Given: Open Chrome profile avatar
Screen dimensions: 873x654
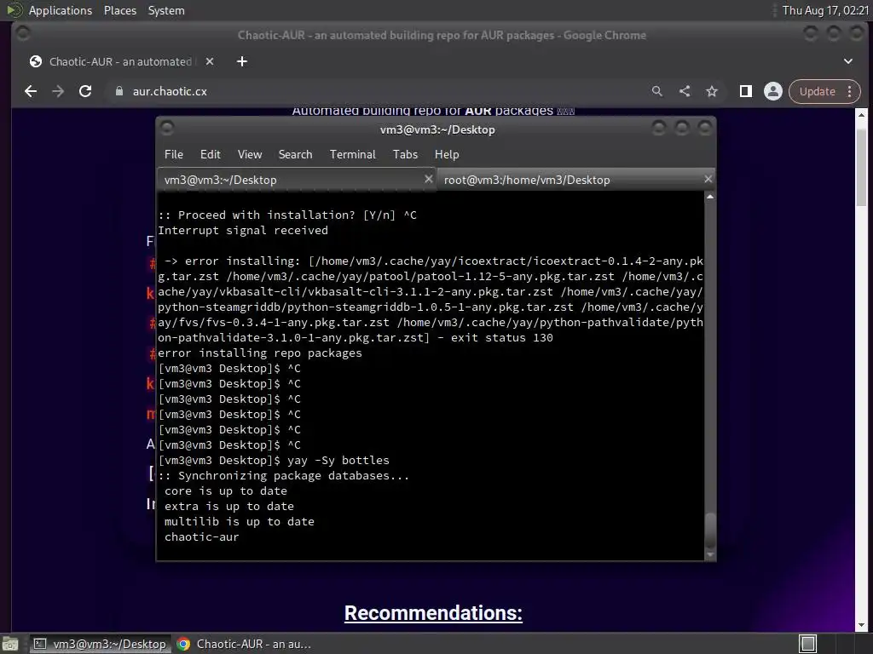Looking at the screenshot, I should point(772,91).
